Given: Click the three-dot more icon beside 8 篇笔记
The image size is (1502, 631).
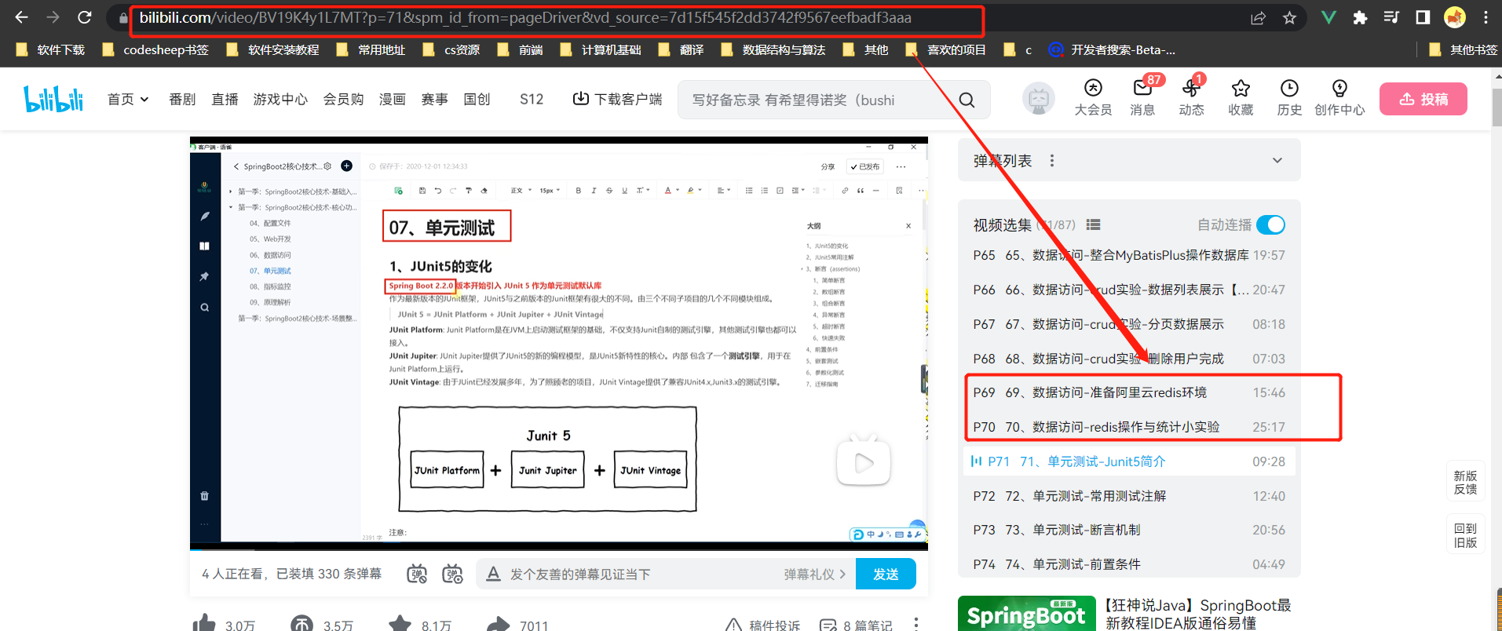Looking at the screenshot, I should coord(915,625).
